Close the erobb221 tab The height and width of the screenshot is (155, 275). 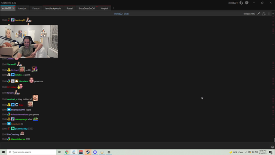13,8
